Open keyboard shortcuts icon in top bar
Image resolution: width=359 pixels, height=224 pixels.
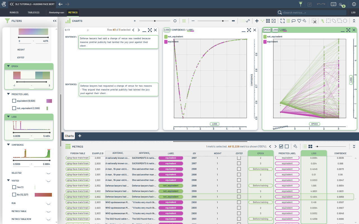333,4
